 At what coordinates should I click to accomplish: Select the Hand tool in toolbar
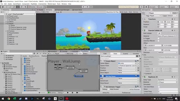[x=3, y=7]
